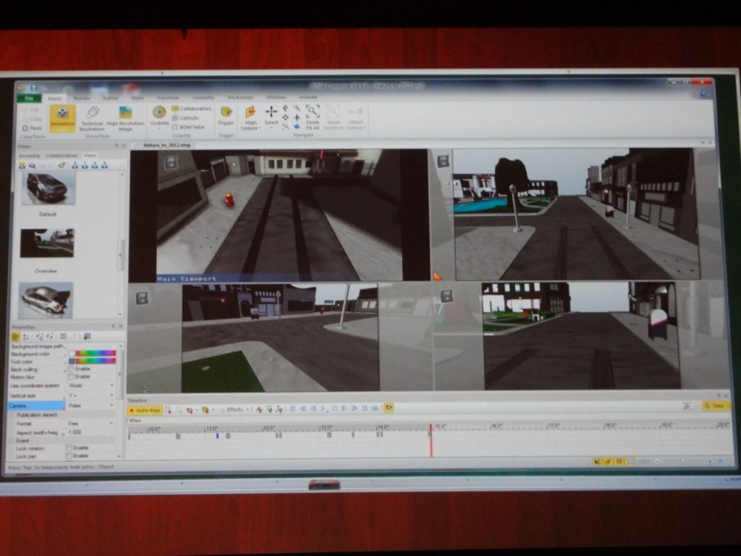Click the File menu button
This screenshot has height=556, width=741.
(29, 98)
